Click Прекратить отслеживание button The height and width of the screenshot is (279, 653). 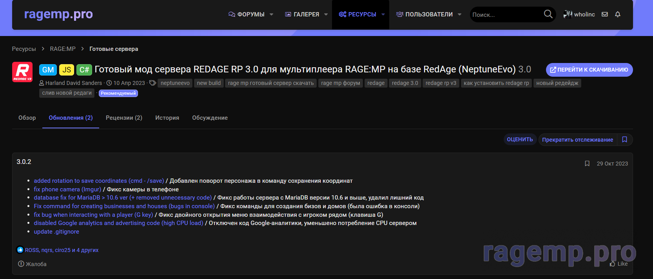click(x=577, y=140)
